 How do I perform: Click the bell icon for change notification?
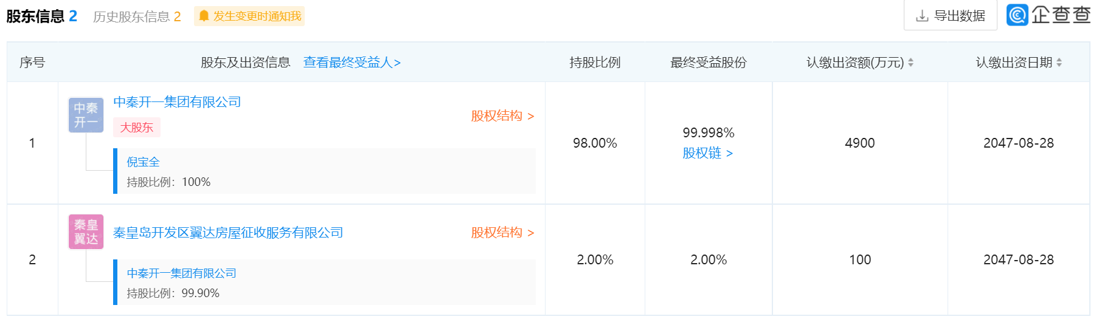(x=204, y=16)
